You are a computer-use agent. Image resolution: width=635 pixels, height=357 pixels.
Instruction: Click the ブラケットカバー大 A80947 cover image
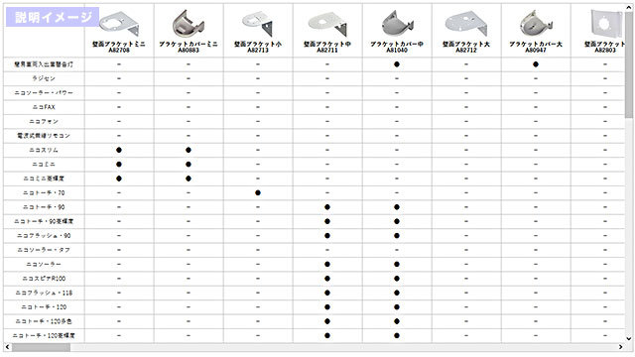(536, 24)
